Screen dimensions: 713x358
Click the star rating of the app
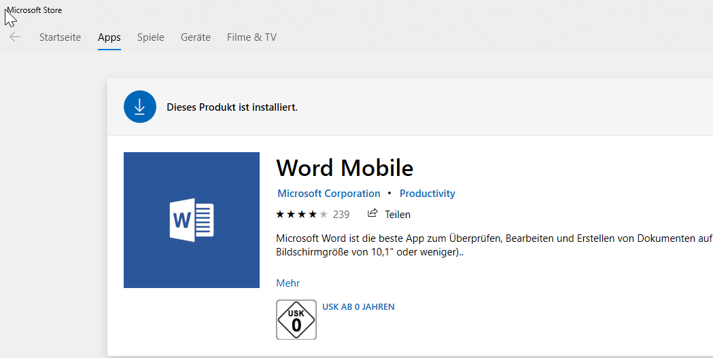(302, 215)
